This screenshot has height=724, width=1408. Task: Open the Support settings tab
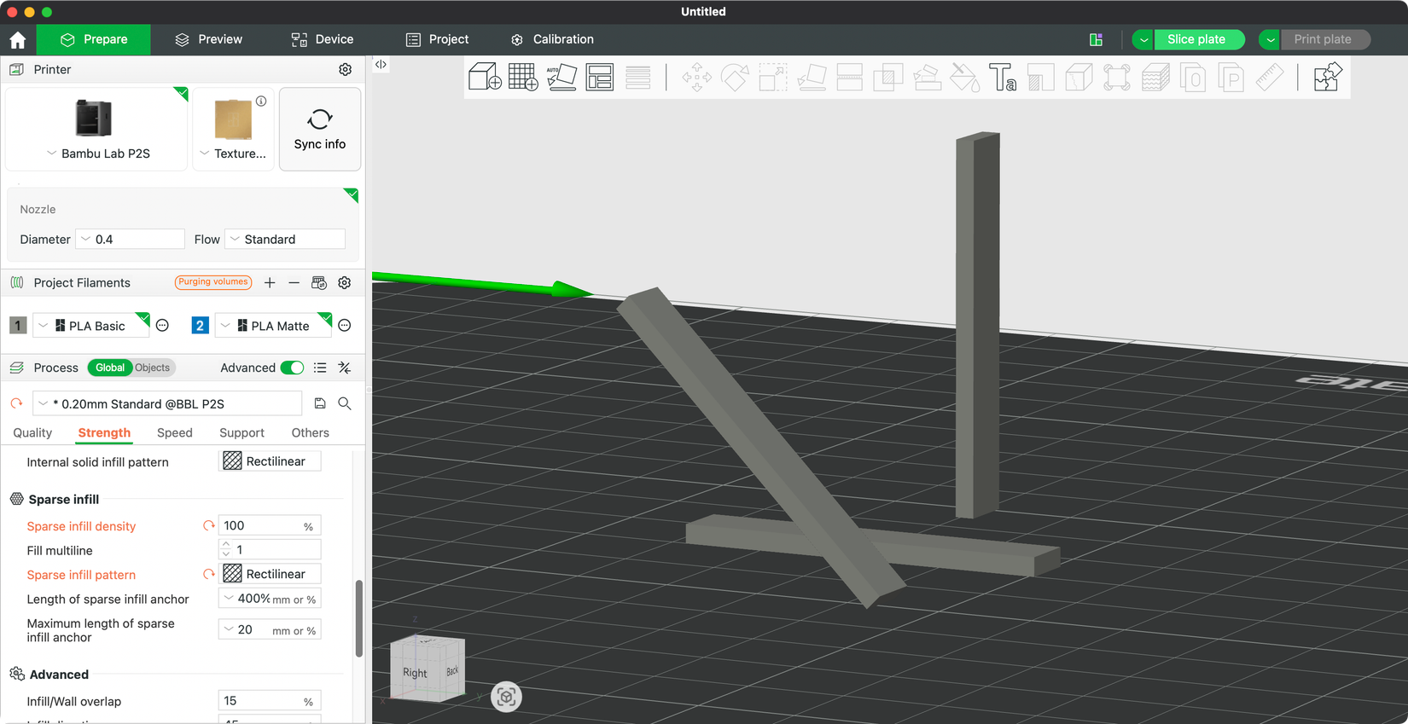[241, 432]
